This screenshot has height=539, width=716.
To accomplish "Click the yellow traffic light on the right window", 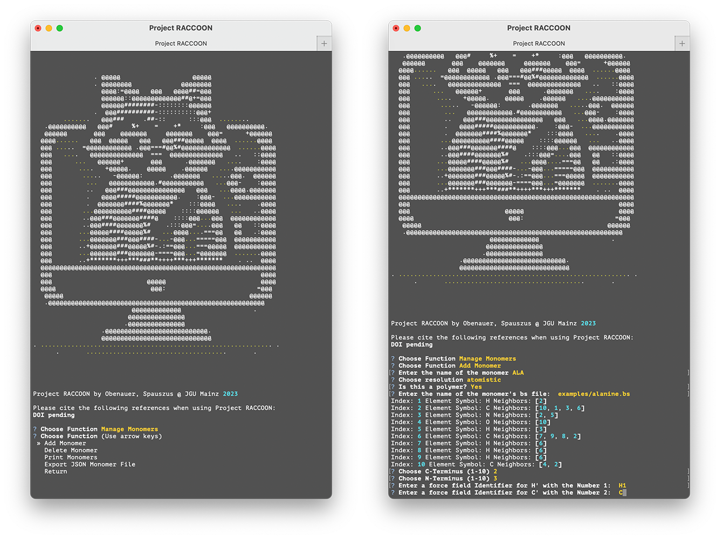I will coord(406,27).
